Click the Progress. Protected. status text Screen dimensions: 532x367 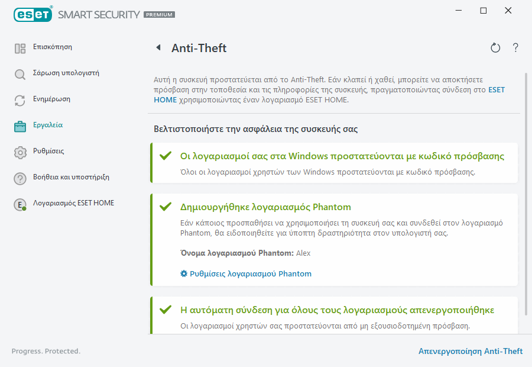46,351
